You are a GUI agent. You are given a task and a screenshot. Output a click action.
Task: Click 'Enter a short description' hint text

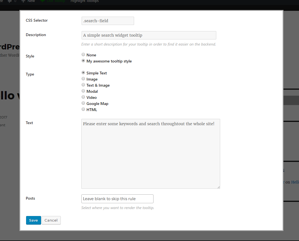(x=149, y=44)
